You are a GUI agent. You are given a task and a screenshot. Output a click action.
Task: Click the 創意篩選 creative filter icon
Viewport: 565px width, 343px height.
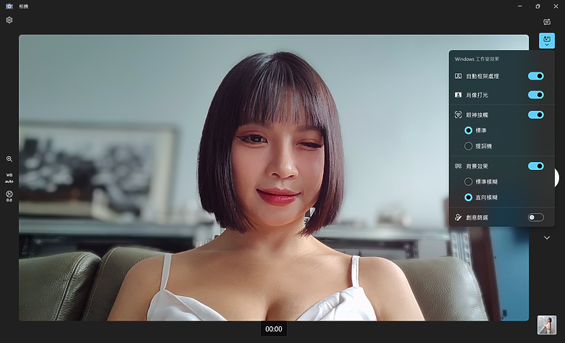458,217
